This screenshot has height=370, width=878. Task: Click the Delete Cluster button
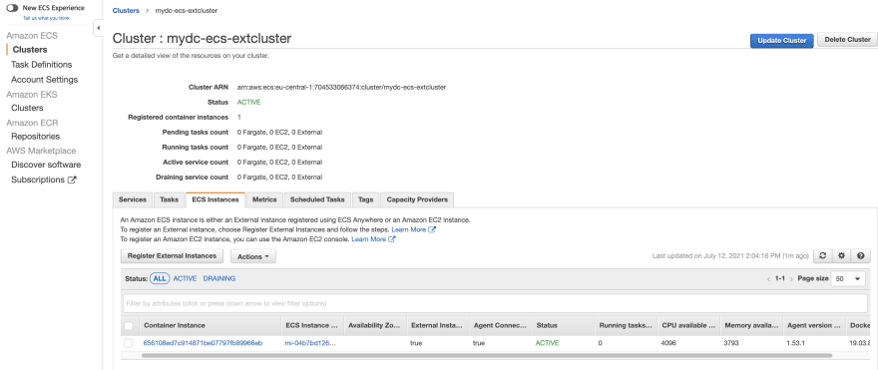pos(847,40)
